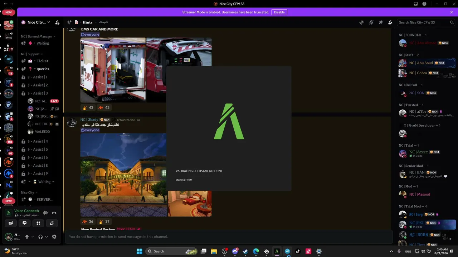Open NC | 3bady author profile

point(89,120)
